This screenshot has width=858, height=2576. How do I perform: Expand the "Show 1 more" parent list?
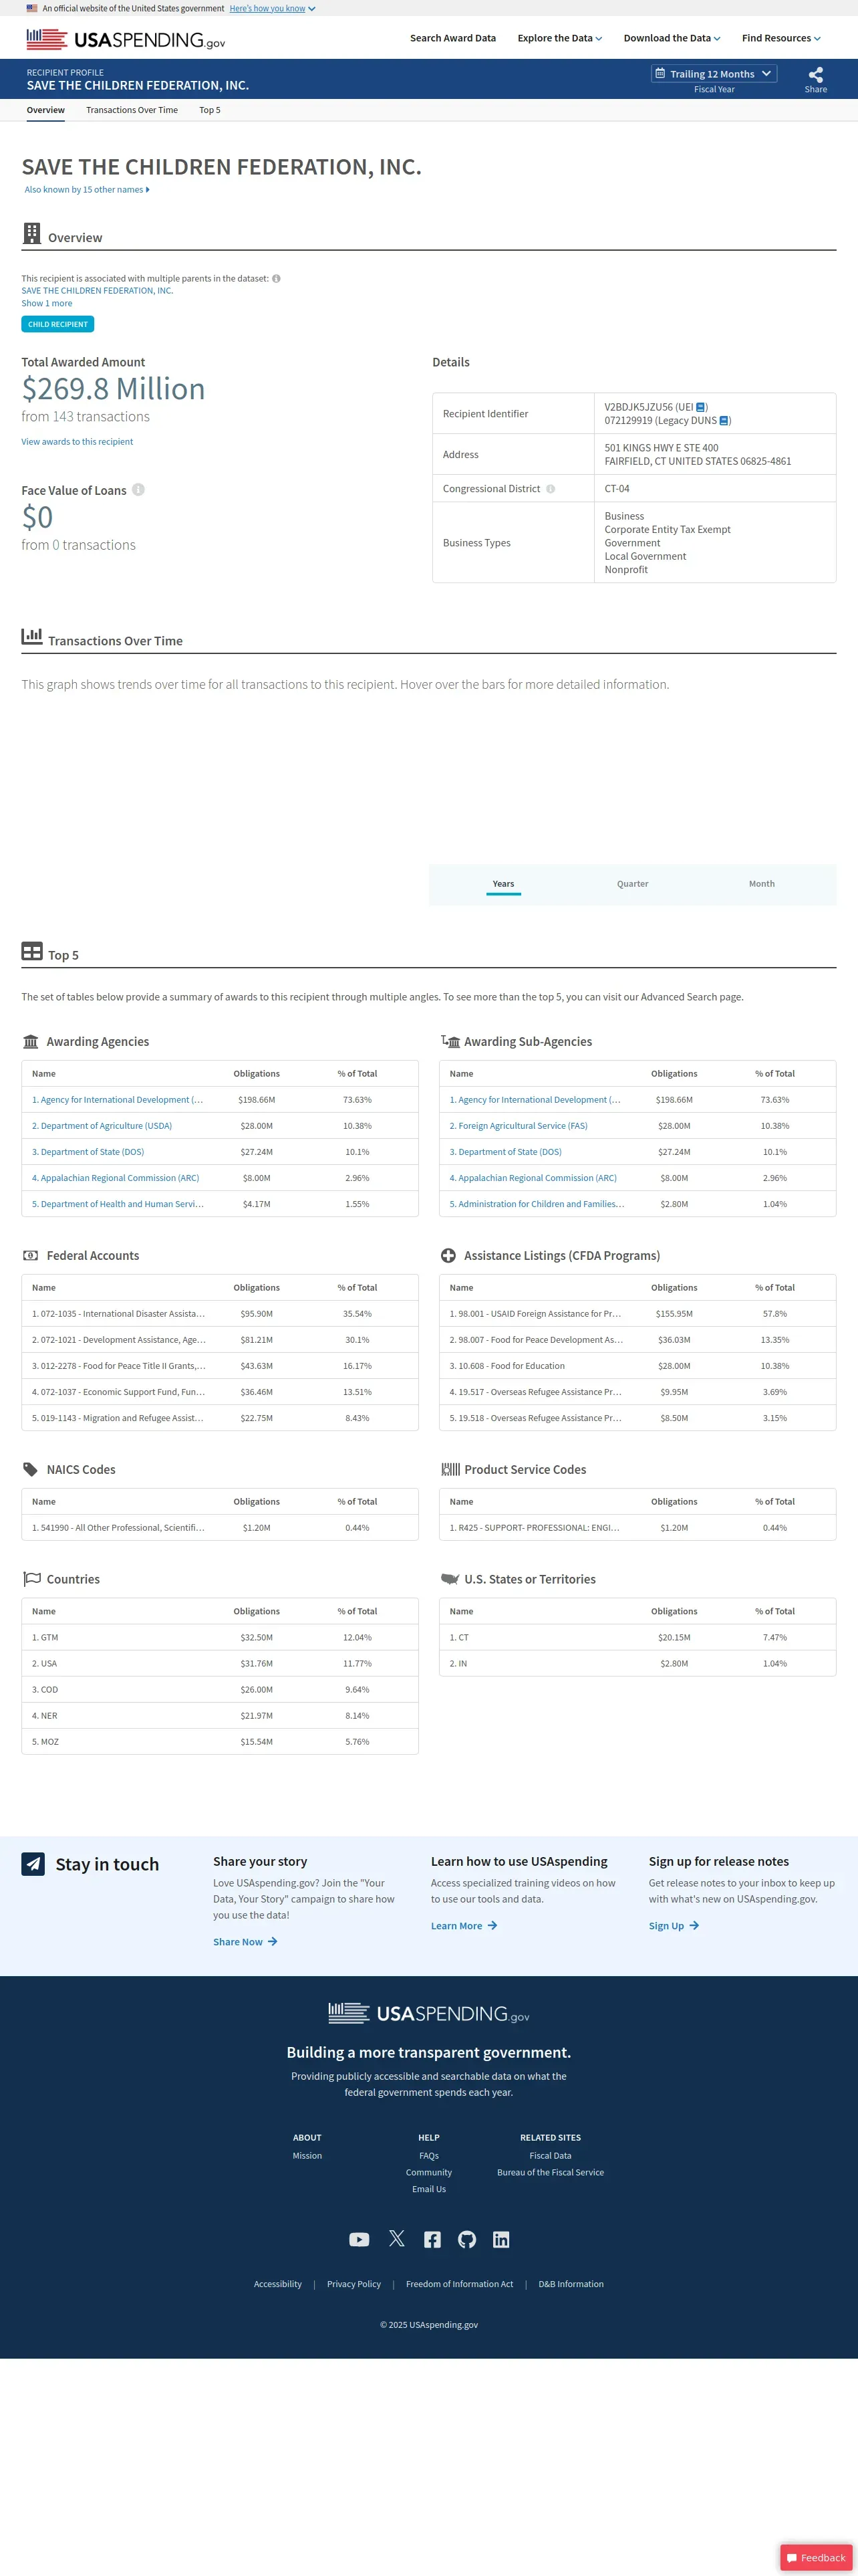(47, 304)
